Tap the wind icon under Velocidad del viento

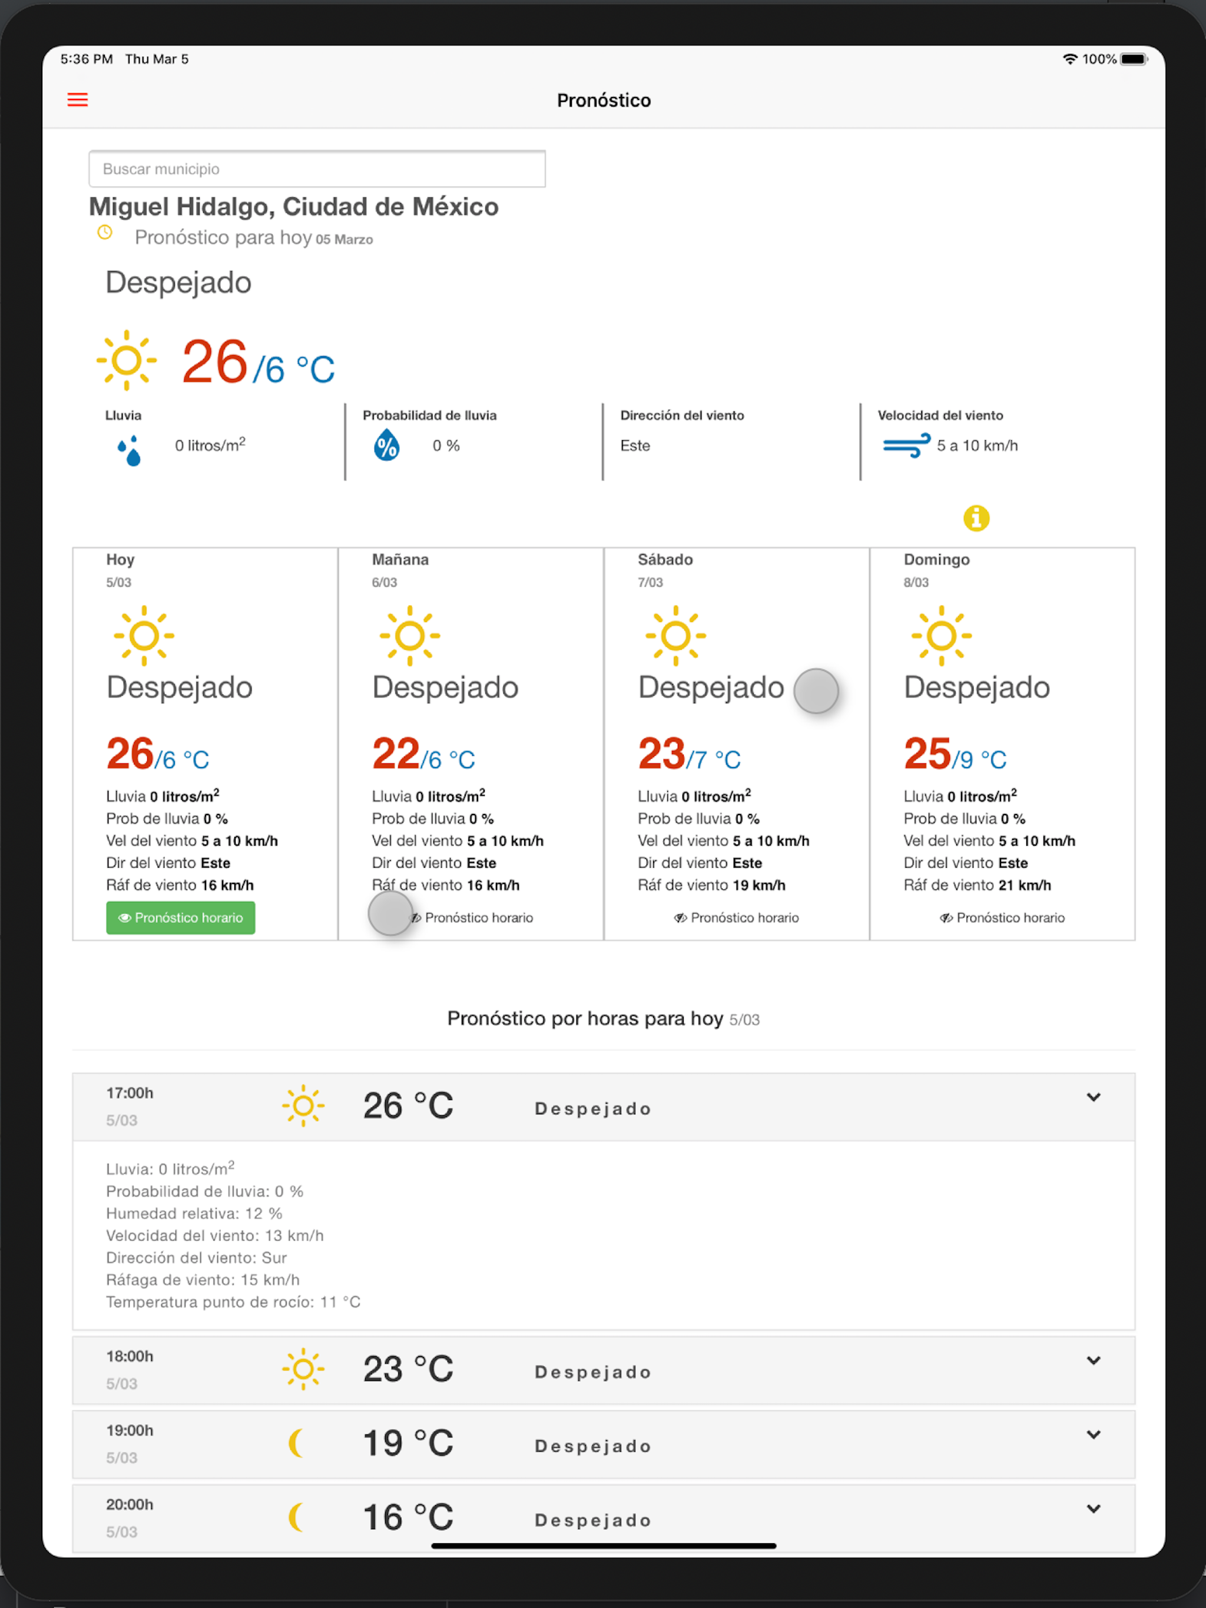pyautogui.click(x=906, y=445)
